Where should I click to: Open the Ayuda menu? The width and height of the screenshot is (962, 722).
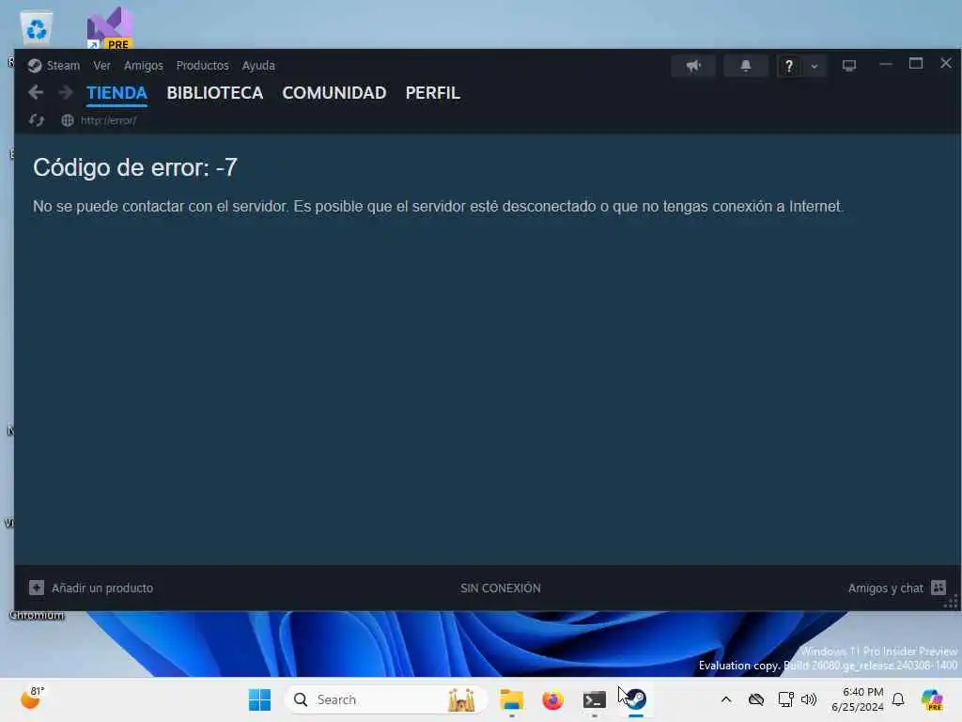(x=258, y=66)
